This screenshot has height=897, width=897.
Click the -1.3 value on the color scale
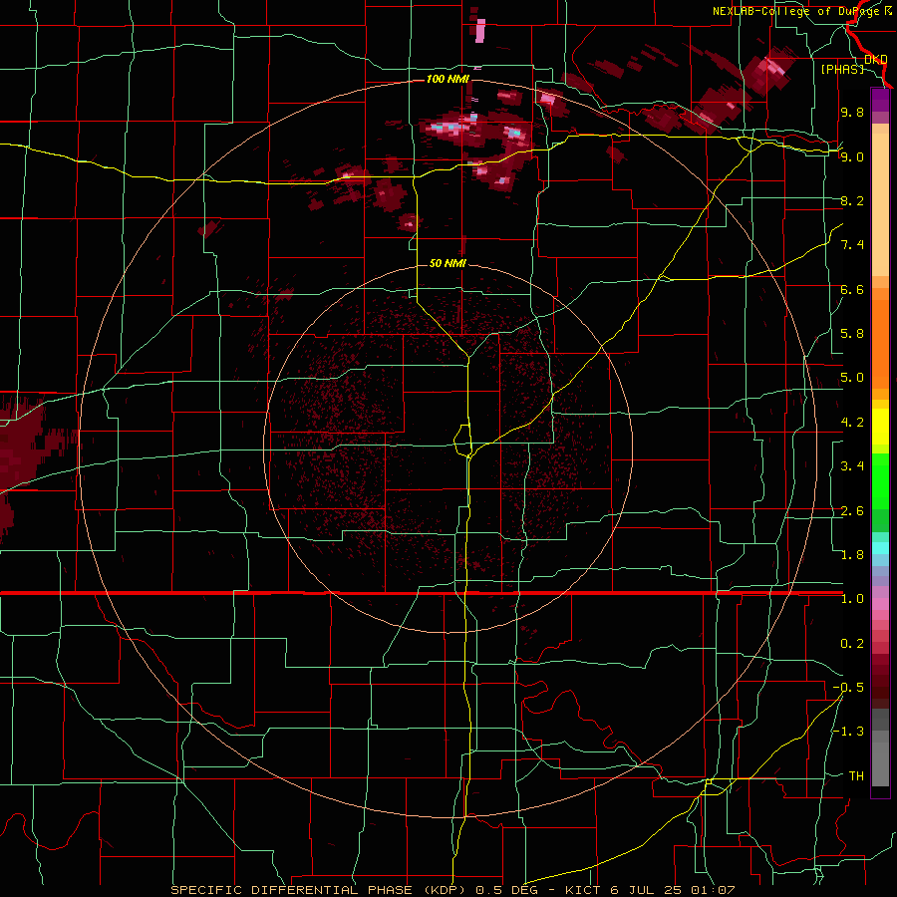(x=848, y=732)
